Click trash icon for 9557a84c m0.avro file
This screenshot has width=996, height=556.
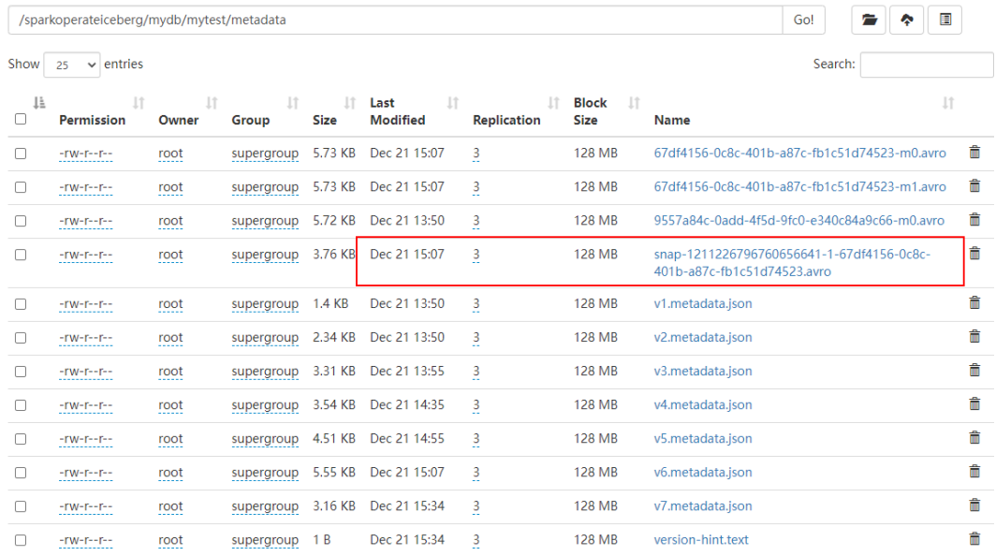click(x=974, y=220)
